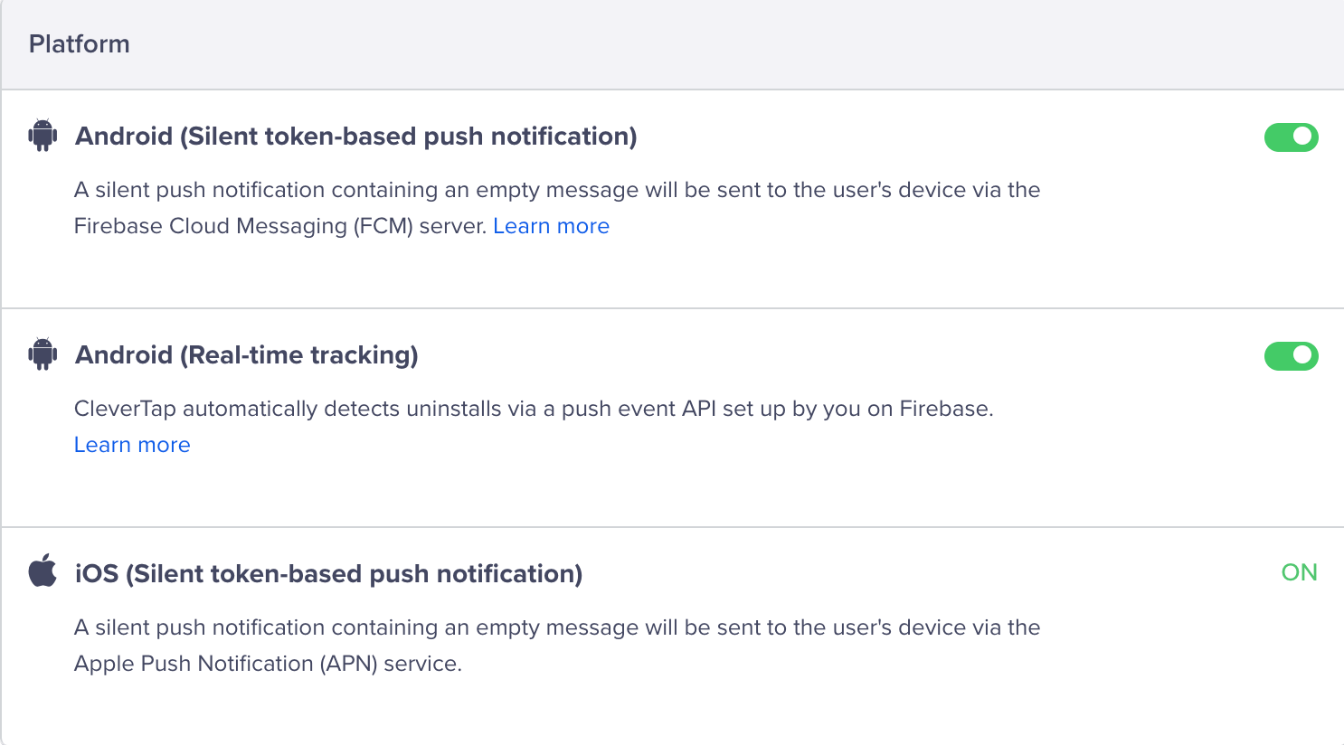The image size is (1344, 745).
Task: Select the Android (Real-time tracking) heading
Action: coord(246,355)
